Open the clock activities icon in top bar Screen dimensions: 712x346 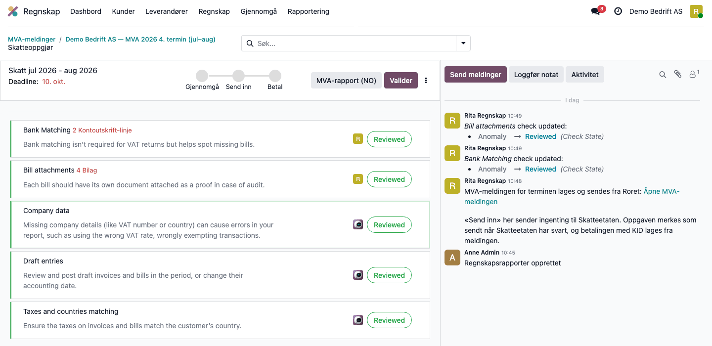tap(618, 11)
